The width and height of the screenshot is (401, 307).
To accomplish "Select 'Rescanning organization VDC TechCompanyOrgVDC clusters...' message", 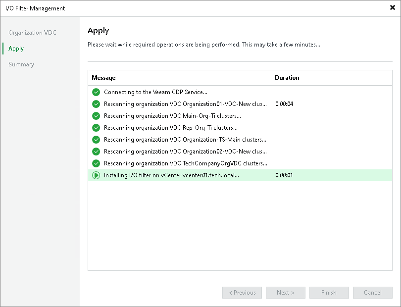I will [x=186, y=163].
